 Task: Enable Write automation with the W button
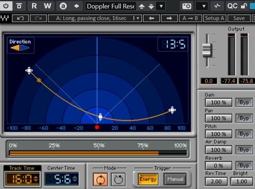tap(47, 6)
